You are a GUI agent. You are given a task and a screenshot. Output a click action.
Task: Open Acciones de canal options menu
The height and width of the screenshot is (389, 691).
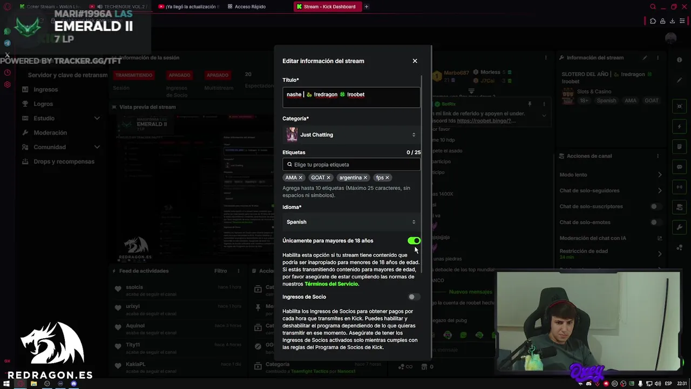(x=658, y=156)
